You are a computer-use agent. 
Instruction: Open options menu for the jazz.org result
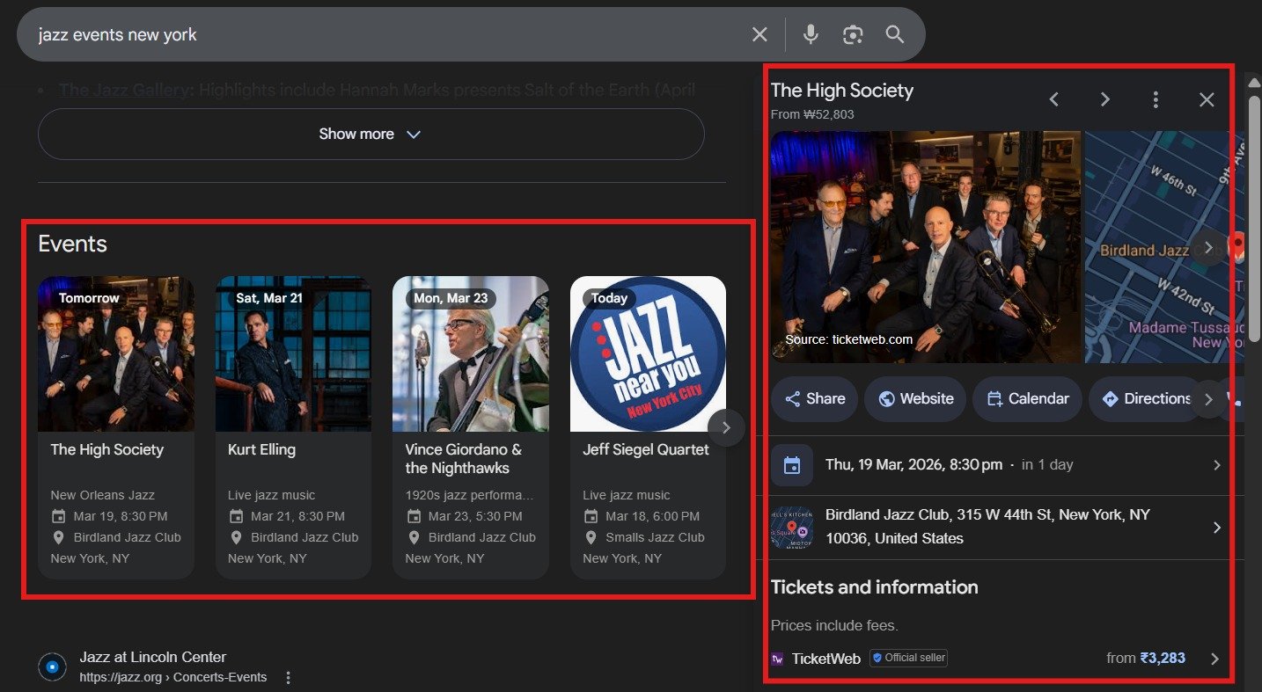tap(288, 677)
